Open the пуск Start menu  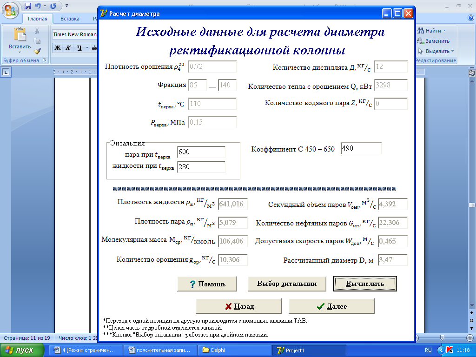point(22,350)
